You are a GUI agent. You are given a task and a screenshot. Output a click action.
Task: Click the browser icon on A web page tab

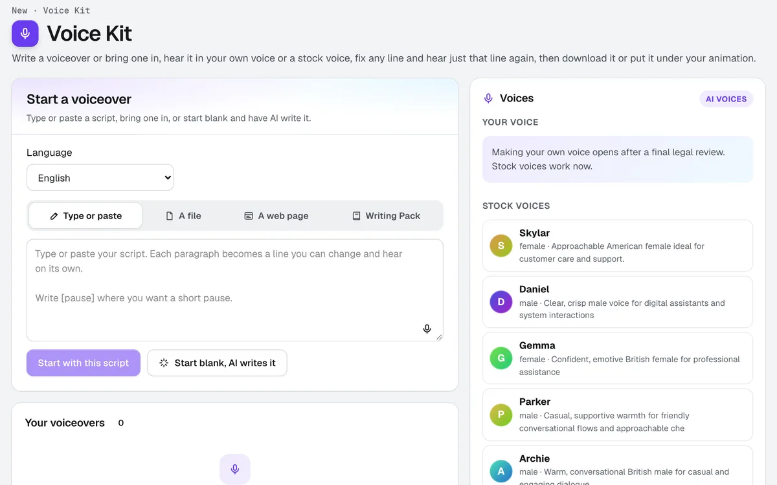(x=249, y=216)
